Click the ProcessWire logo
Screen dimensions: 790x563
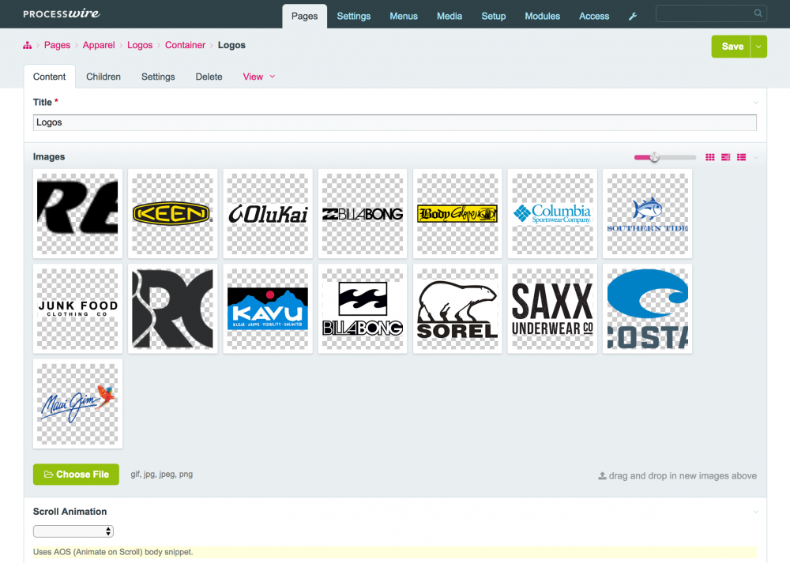[x=61, y=13]
